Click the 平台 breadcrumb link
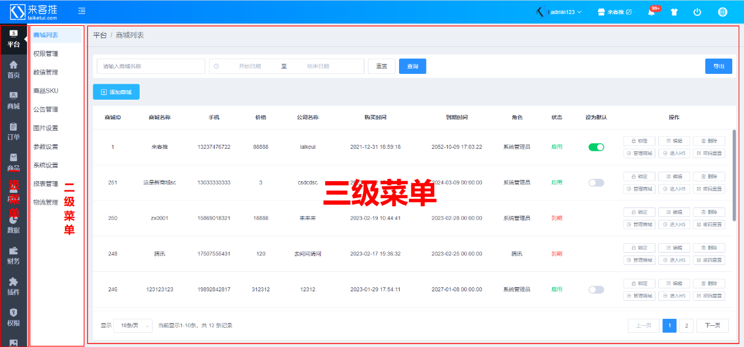Viewport: 744px width, 347px height. click(x=100, y=35)
